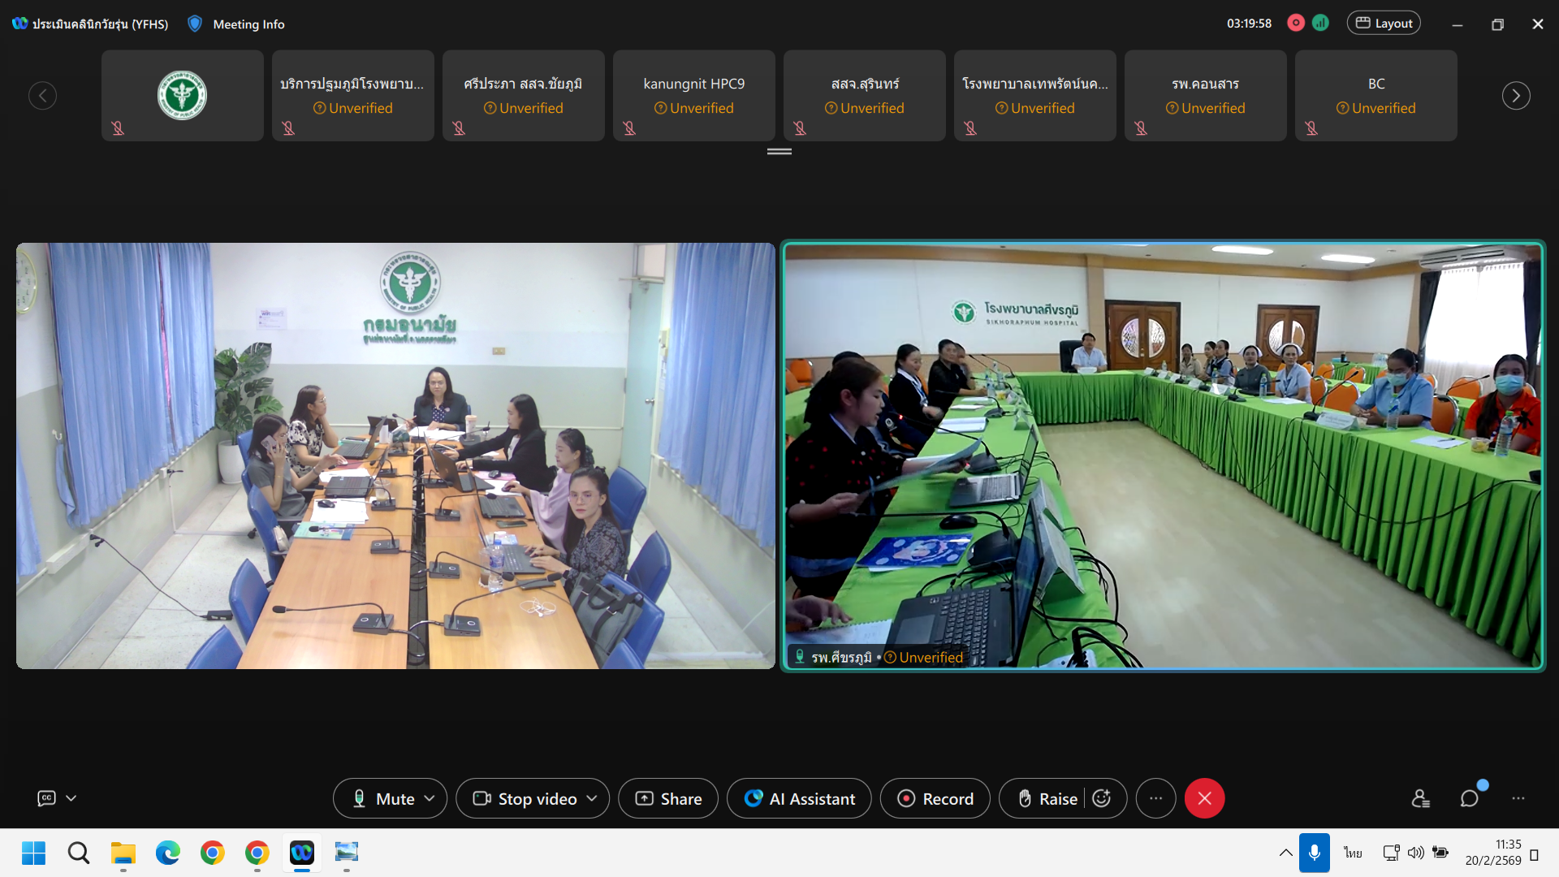
Task: Click the red recording indicator icon
Action: (x=1296, y=23)
